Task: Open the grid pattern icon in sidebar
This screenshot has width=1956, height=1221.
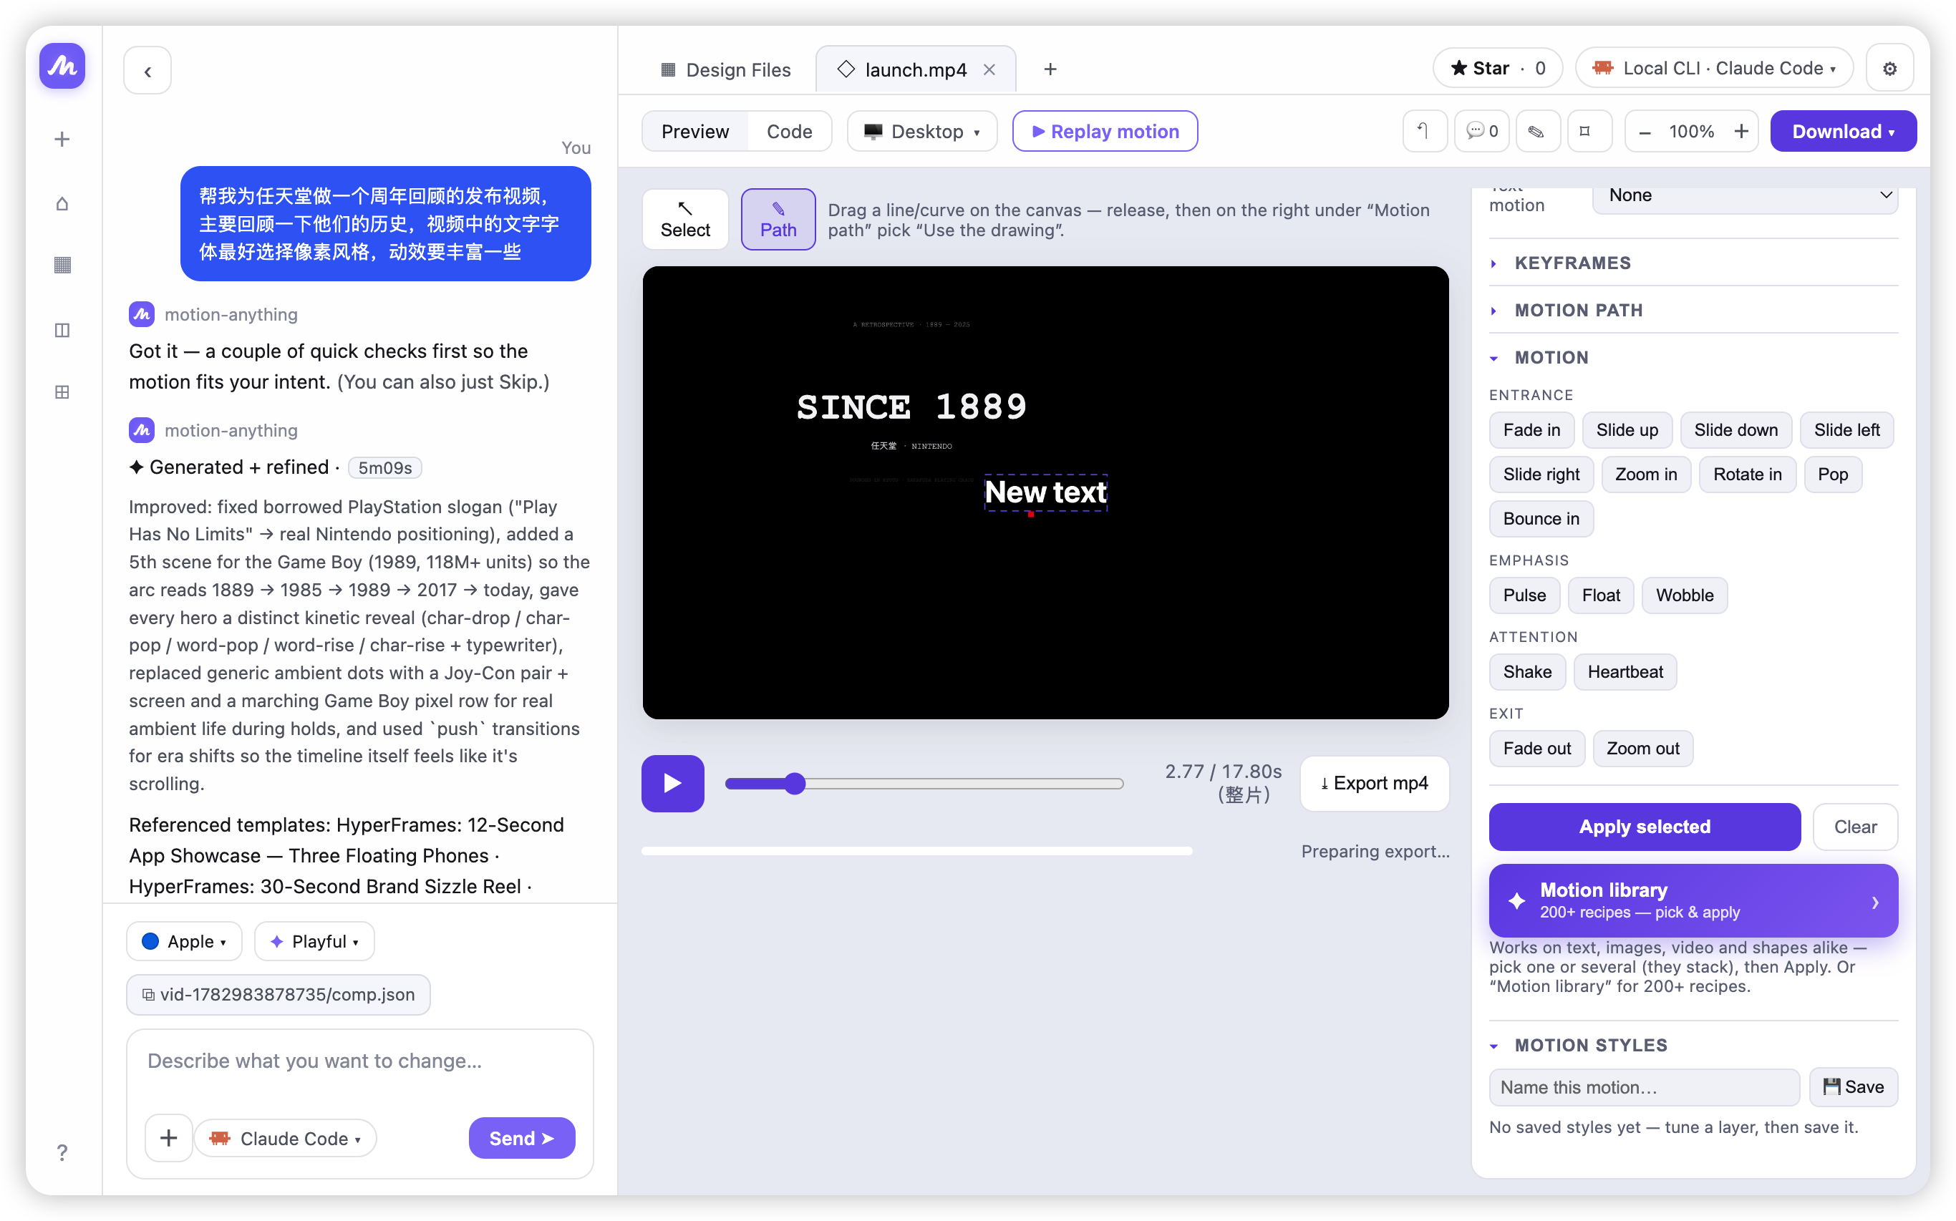Action: [x=62, y=265]
